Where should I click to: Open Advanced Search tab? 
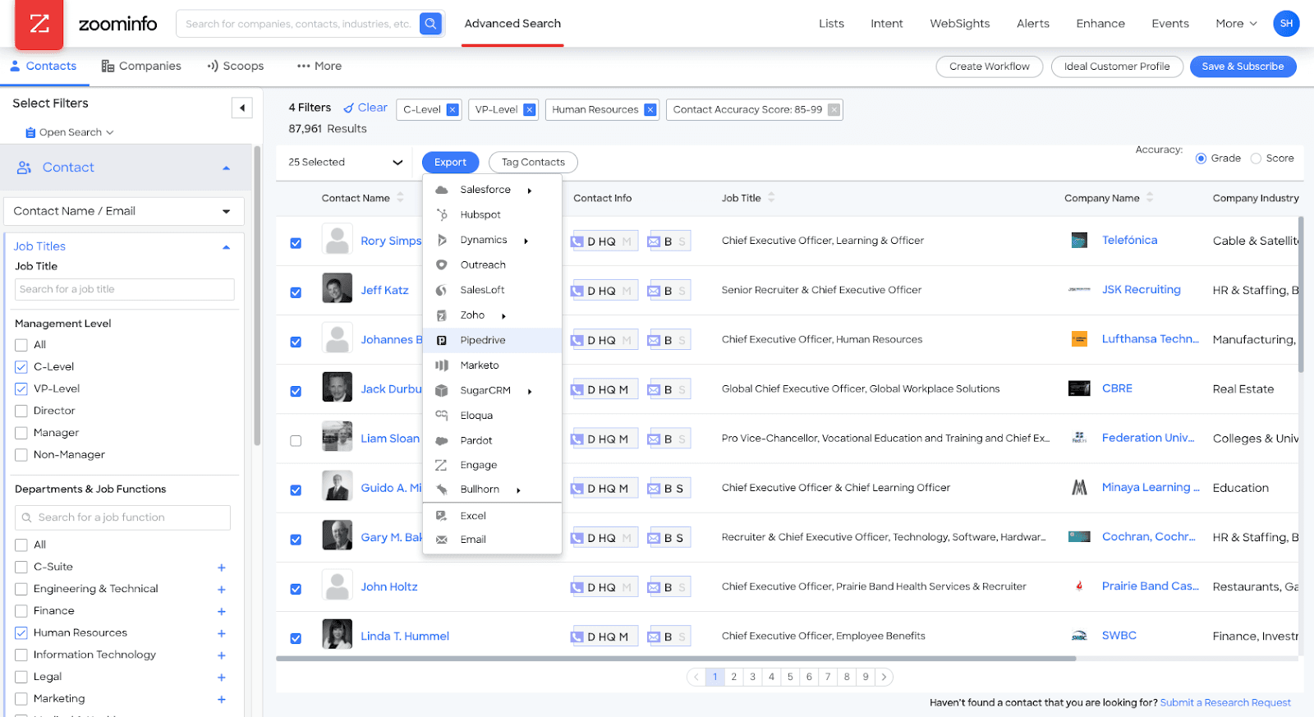[x=512, y=24]
